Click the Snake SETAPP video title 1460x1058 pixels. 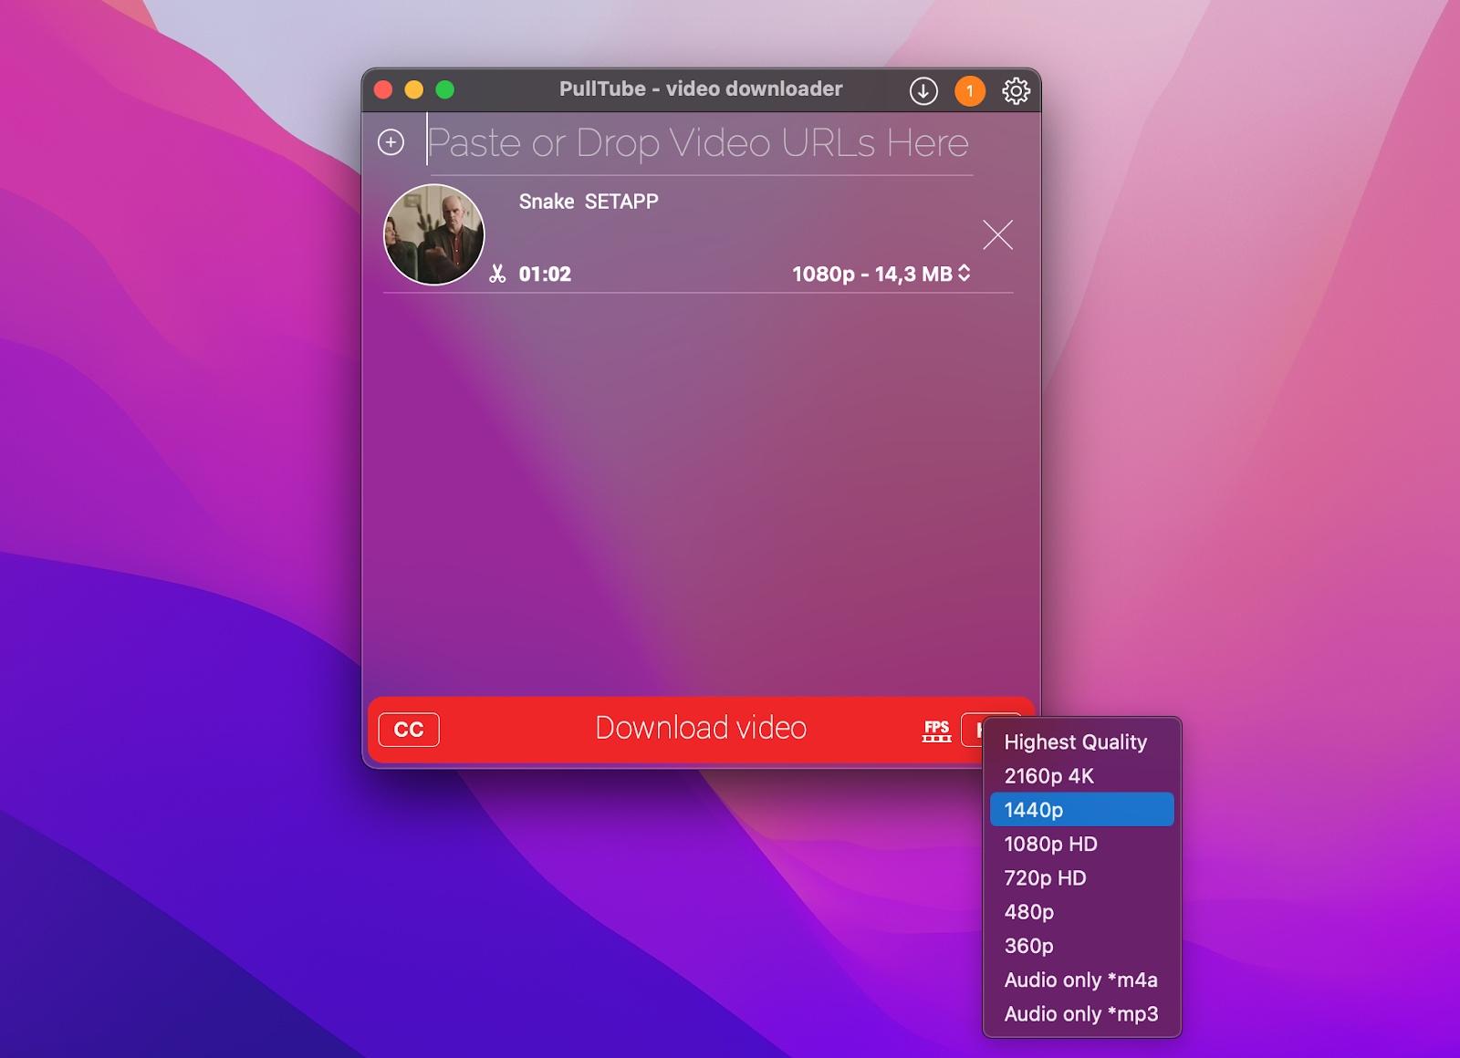[x=589, y=202]
